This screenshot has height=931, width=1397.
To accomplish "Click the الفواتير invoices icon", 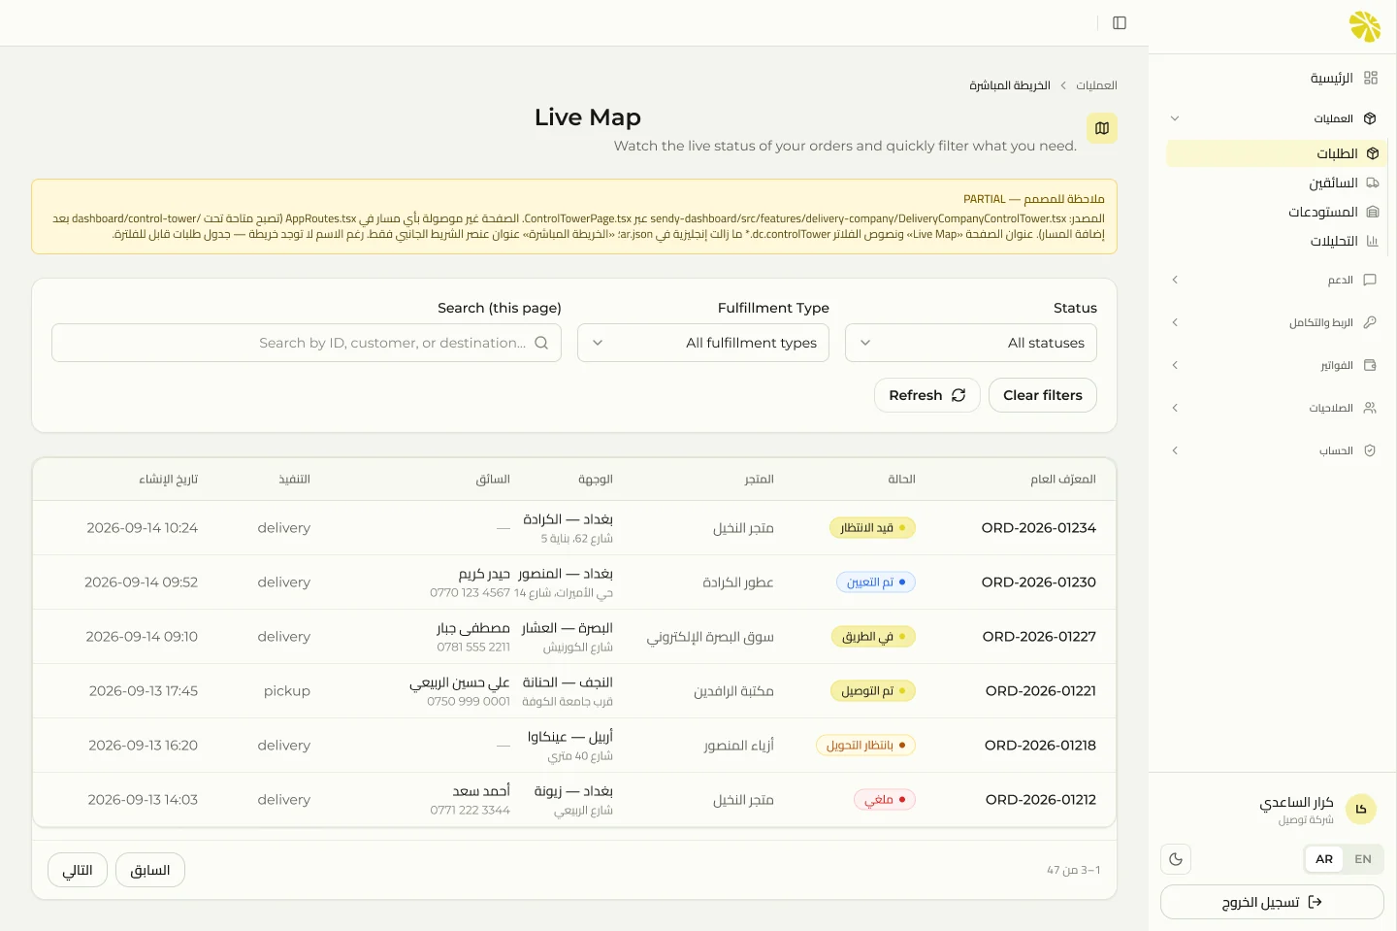I will tap(1370, 365).
